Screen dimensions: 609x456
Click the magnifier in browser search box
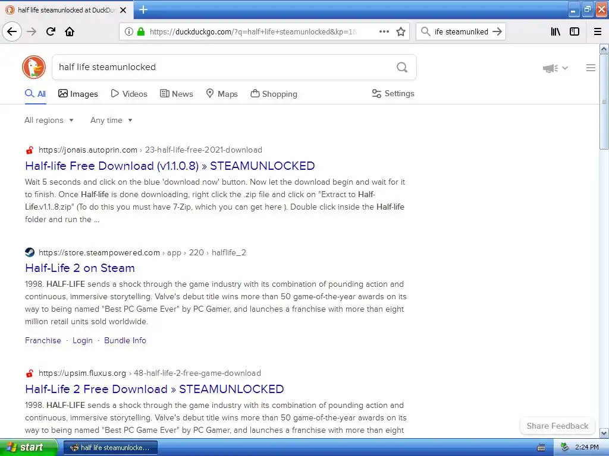(x=426, y=31)
